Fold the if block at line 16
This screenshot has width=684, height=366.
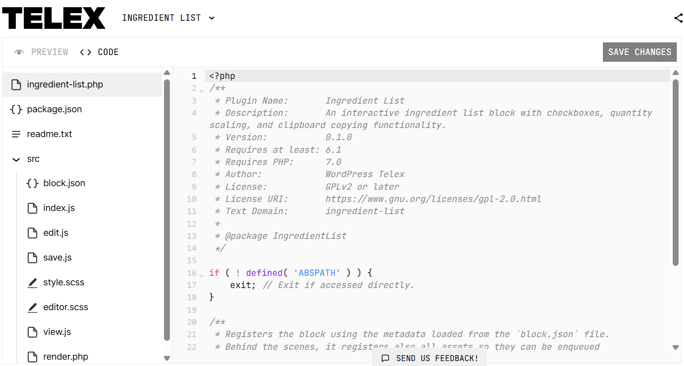click(x=201, y=275)
